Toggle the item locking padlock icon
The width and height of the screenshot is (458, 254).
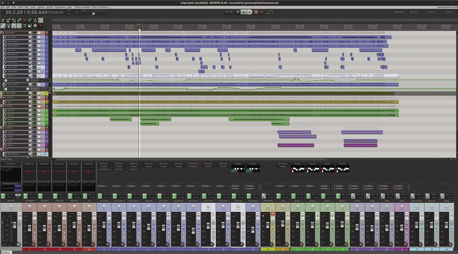click(30, 26)
